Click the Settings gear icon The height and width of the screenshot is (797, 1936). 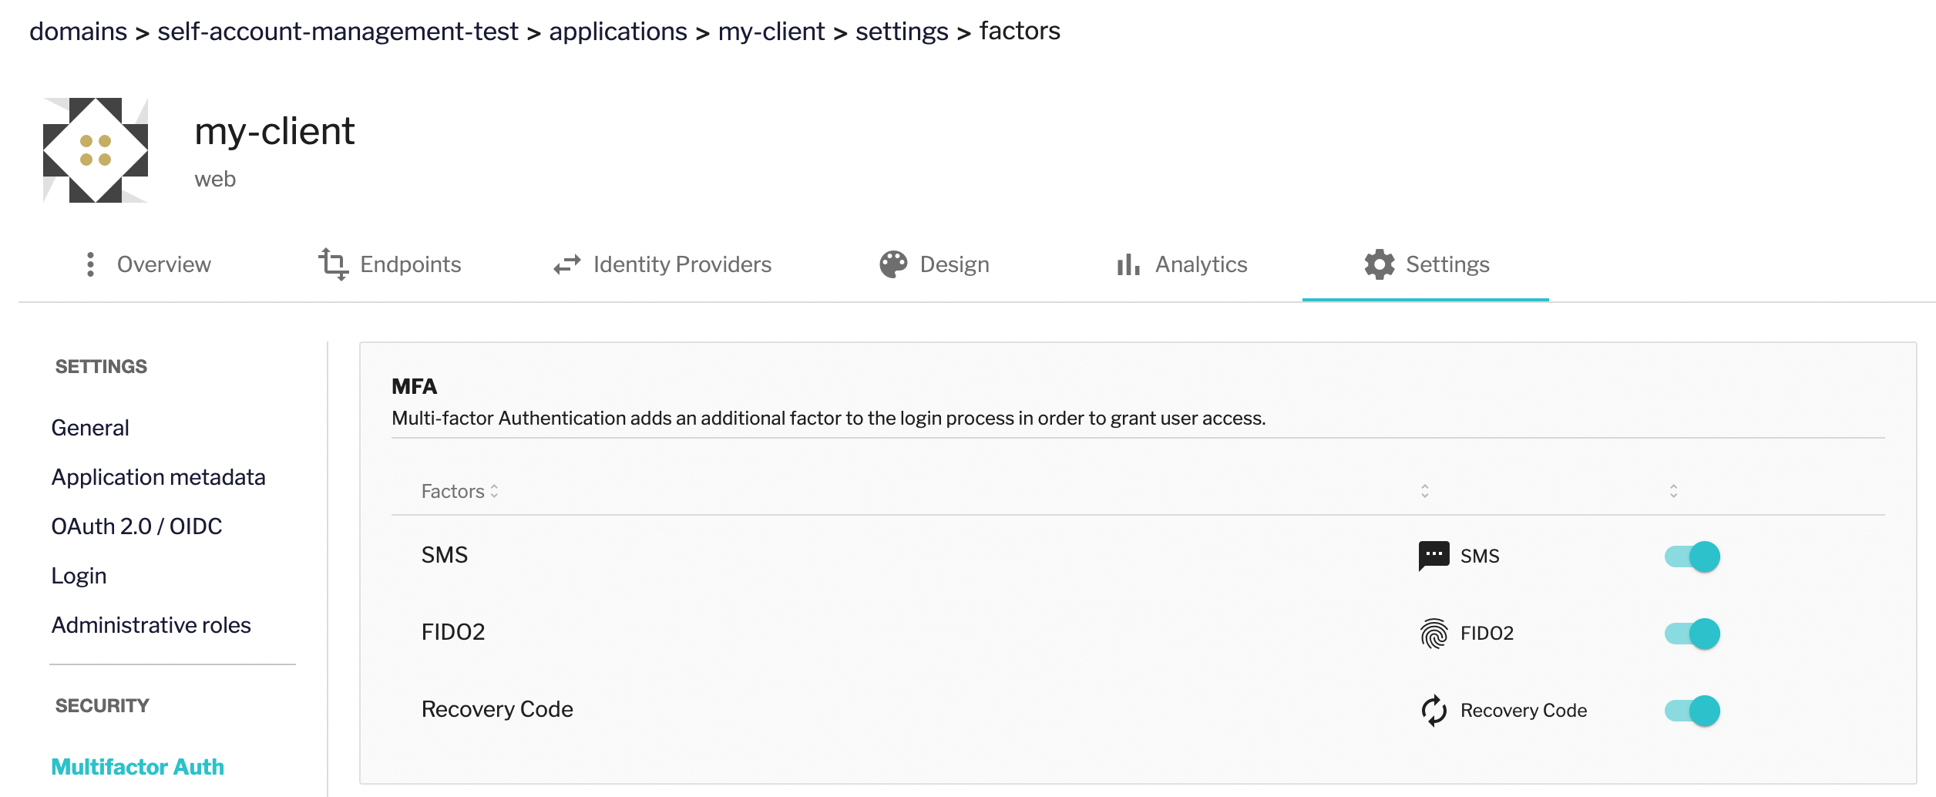1379,264
